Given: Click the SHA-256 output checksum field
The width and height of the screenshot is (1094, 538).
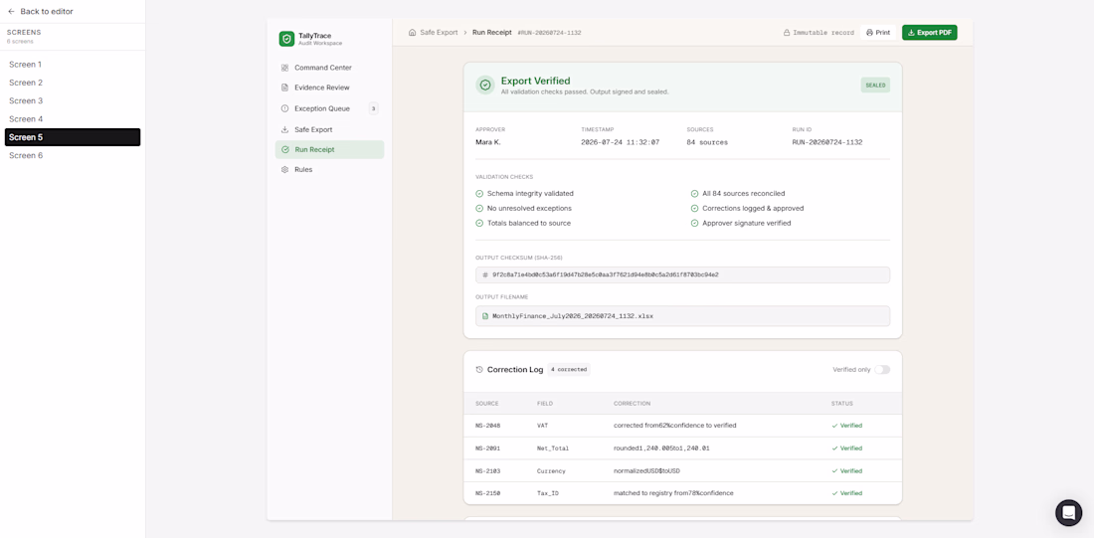Looking at the screenshot, I should (682, 274).
